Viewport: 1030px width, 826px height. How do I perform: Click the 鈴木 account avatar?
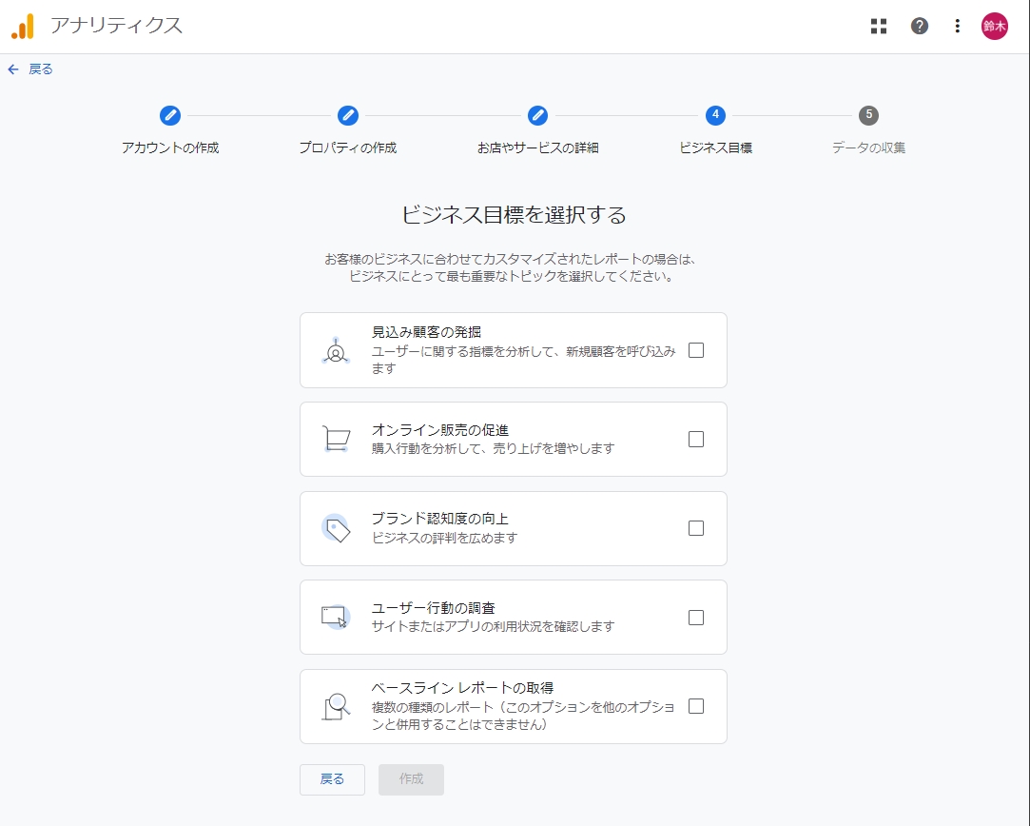(995, 27)
